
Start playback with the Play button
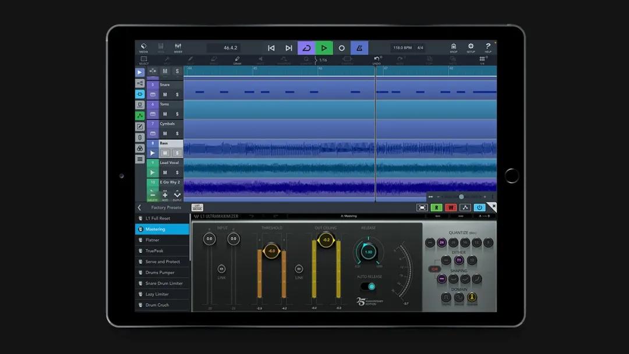[x=324, y=48]
